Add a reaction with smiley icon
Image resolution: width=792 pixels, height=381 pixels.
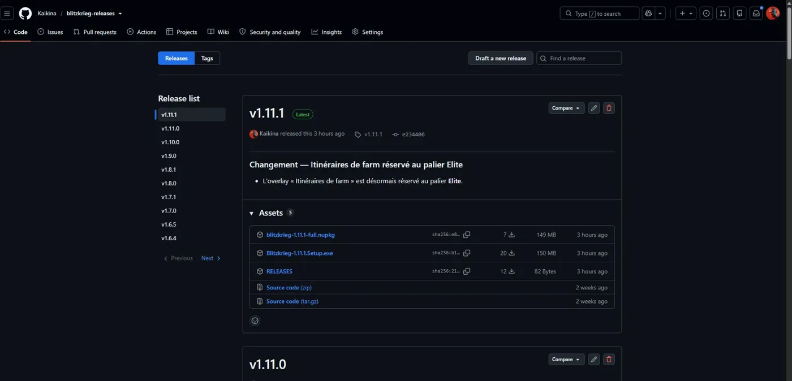[255, 321]
